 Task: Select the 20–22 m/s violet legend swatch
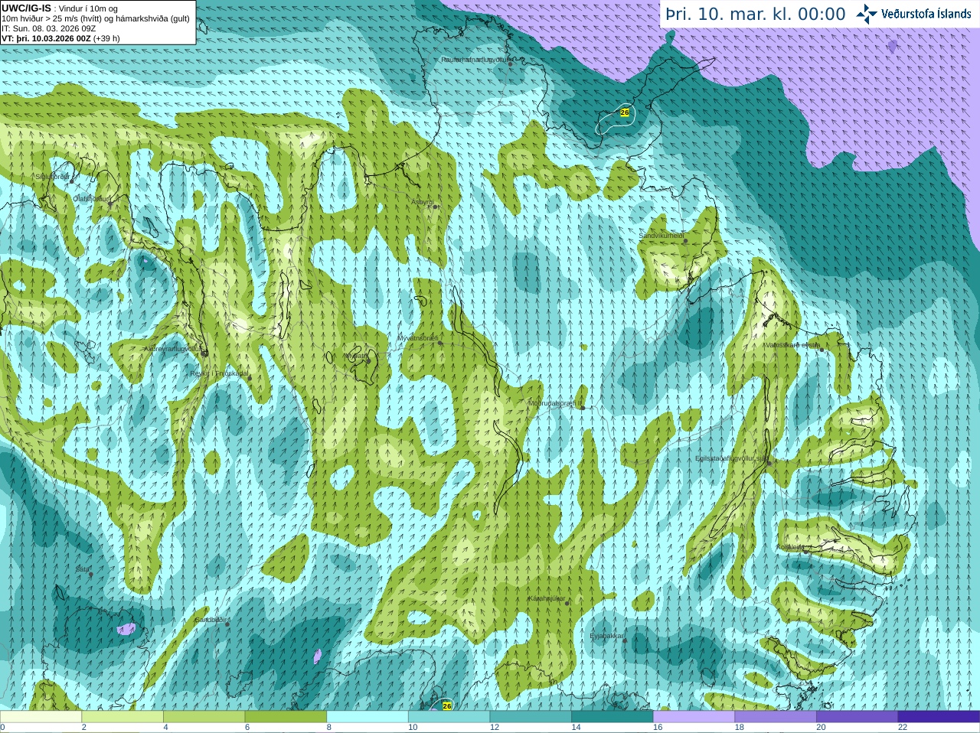point(857,717)
